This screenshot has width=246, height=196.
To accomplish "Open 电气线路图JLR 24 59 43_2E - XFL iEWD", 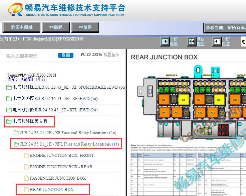I will tap(55, 110).
